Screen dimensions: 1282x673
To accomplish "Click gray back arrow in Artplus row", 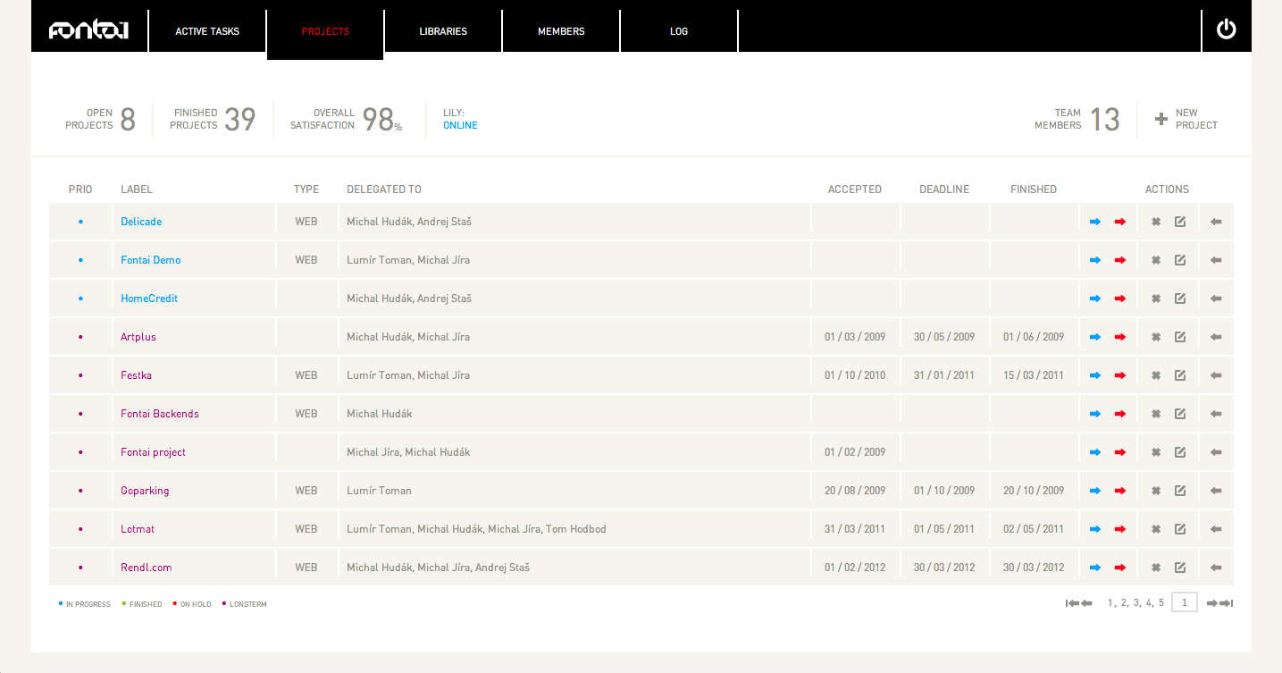I will coord(1216,337).
